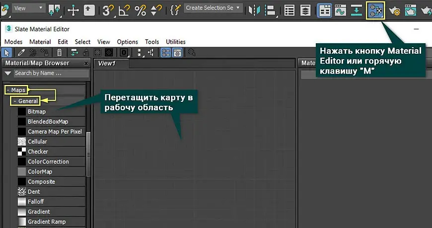Click Edit Named Selection Sets icon

pos(175,10)
